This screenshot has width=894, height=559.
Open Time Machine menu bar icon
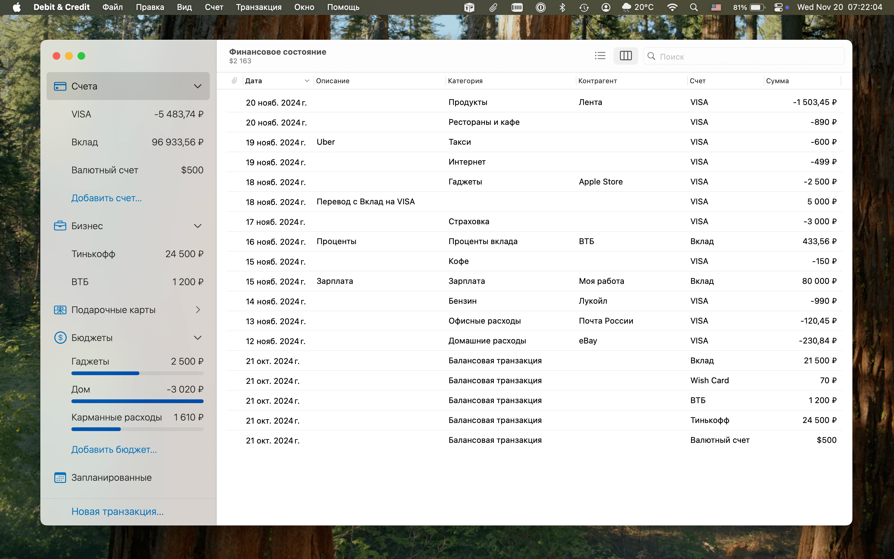coord(584,7)
